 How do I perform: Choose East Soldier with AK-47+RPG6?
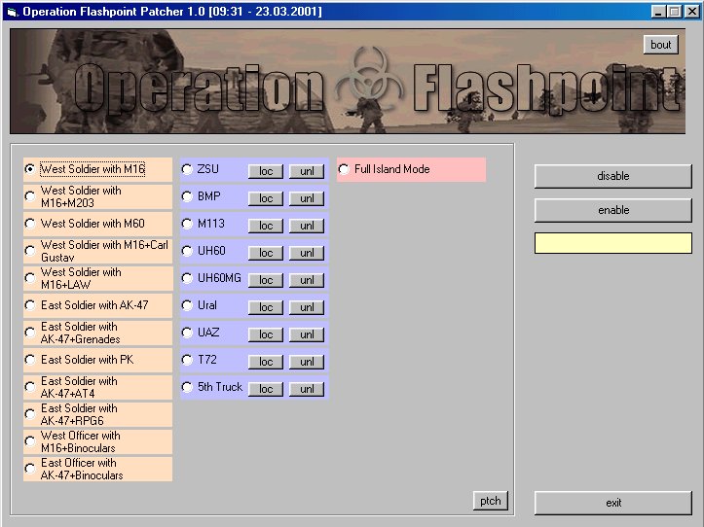pyautogui.click(x=97, y=414)
